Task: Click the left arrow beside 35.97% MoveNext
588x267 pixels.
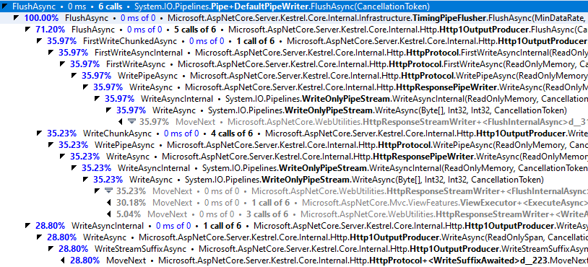Action: [x=120, y=122]
